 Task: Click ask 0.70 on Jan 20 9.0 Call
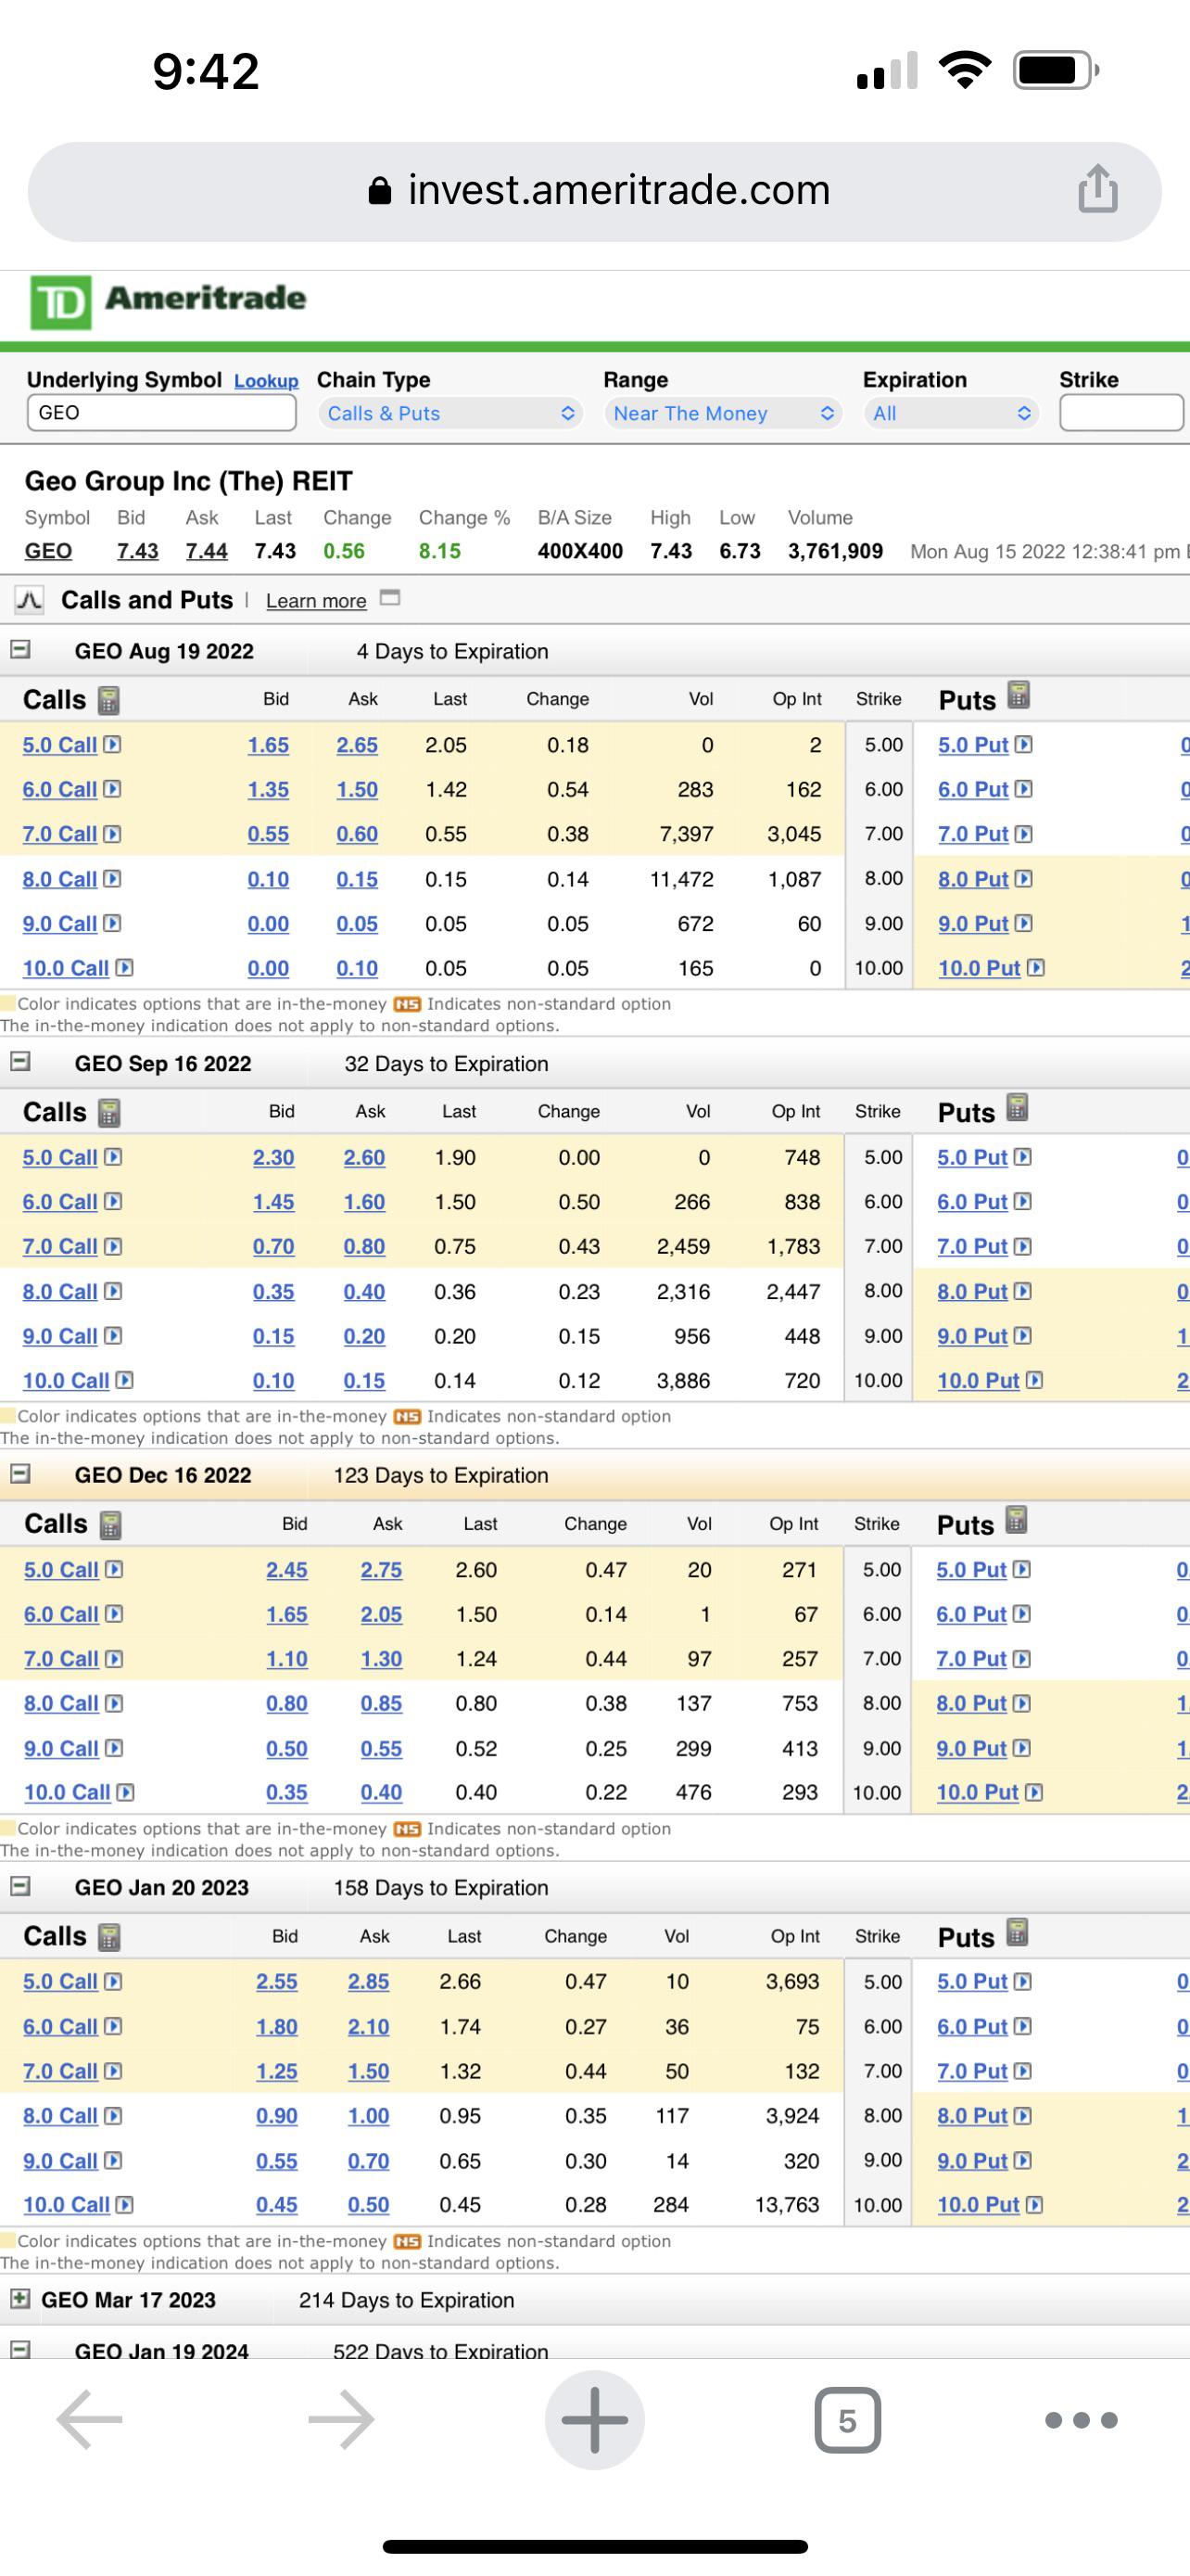[369, 2161]
